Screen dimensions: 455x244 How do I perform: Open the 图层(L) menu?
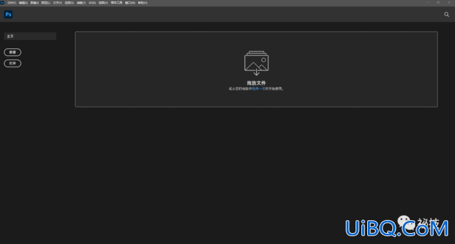tap(46, 3)
